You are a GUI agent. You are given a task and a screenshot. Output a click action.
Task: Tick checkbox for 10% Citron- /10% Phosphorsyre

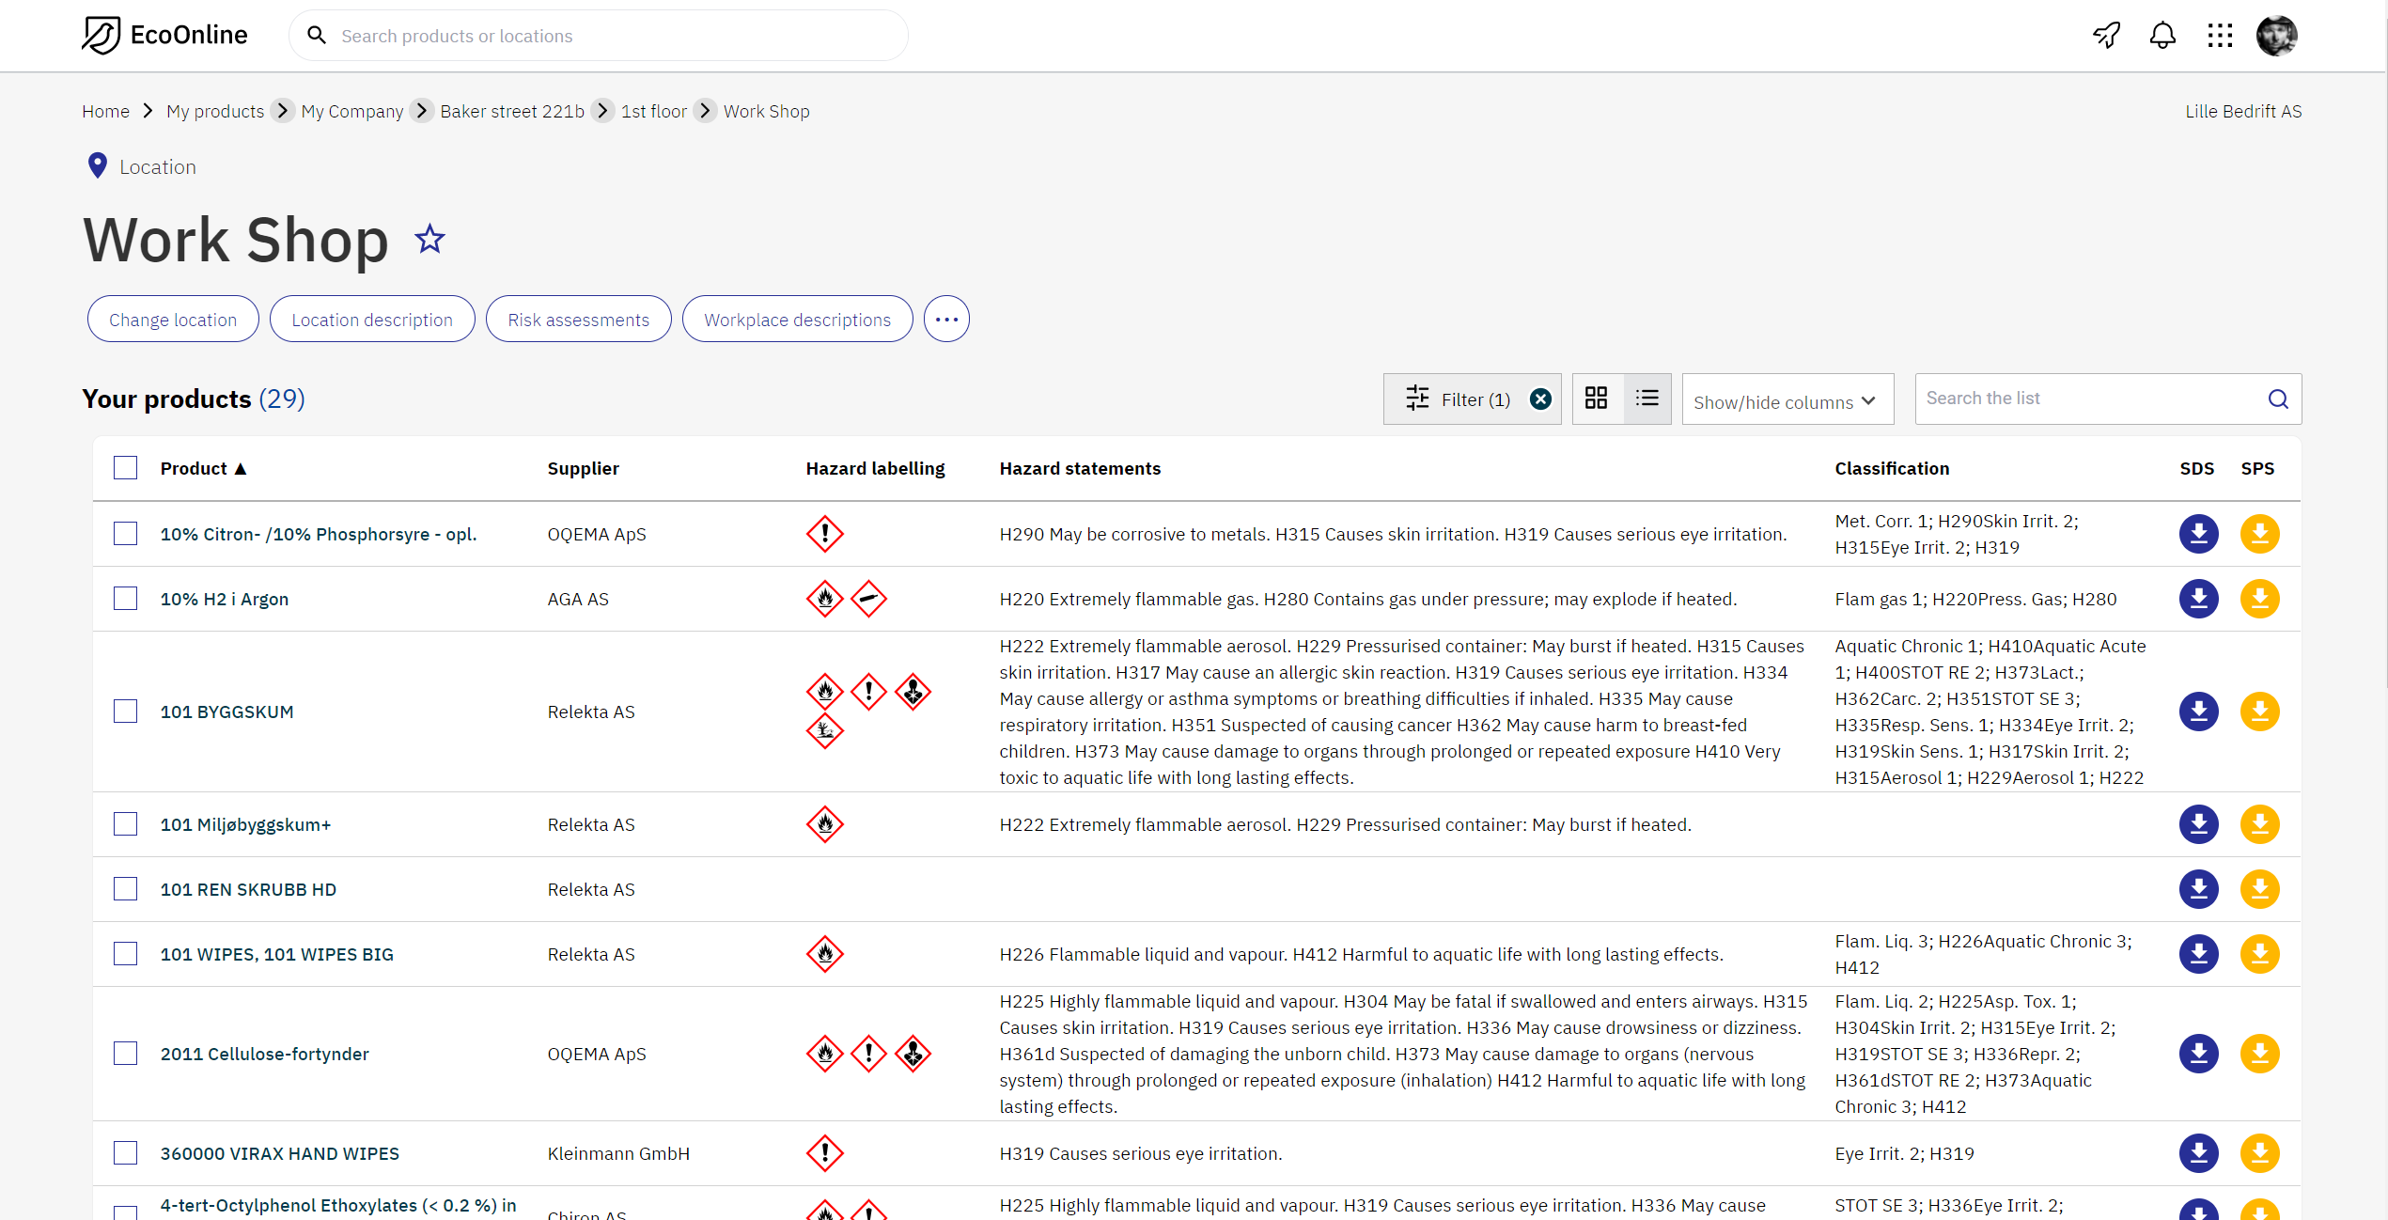click(x=125, y=534)
